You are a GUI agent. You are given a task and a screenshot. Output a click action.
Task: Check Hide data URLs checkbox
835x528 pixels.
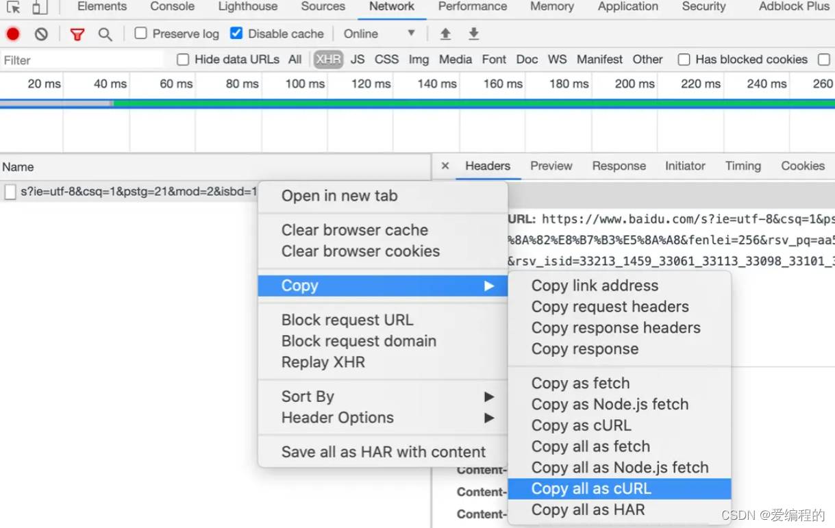(x=183, y=60)
